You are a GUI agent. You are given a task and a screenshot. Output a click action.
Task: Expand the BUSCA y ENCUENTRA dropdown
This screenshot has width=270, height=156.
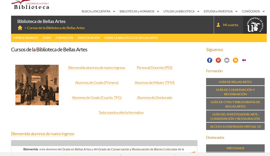tap(98, 11)
